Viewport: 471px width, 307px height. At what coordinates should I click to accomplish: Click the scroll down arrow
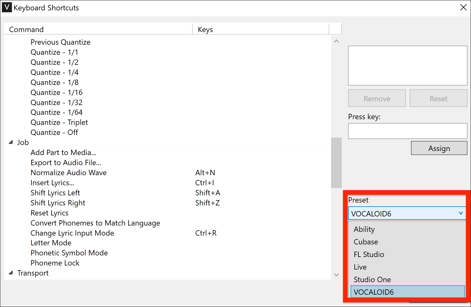pyautogui.click(x=336, y=275)
